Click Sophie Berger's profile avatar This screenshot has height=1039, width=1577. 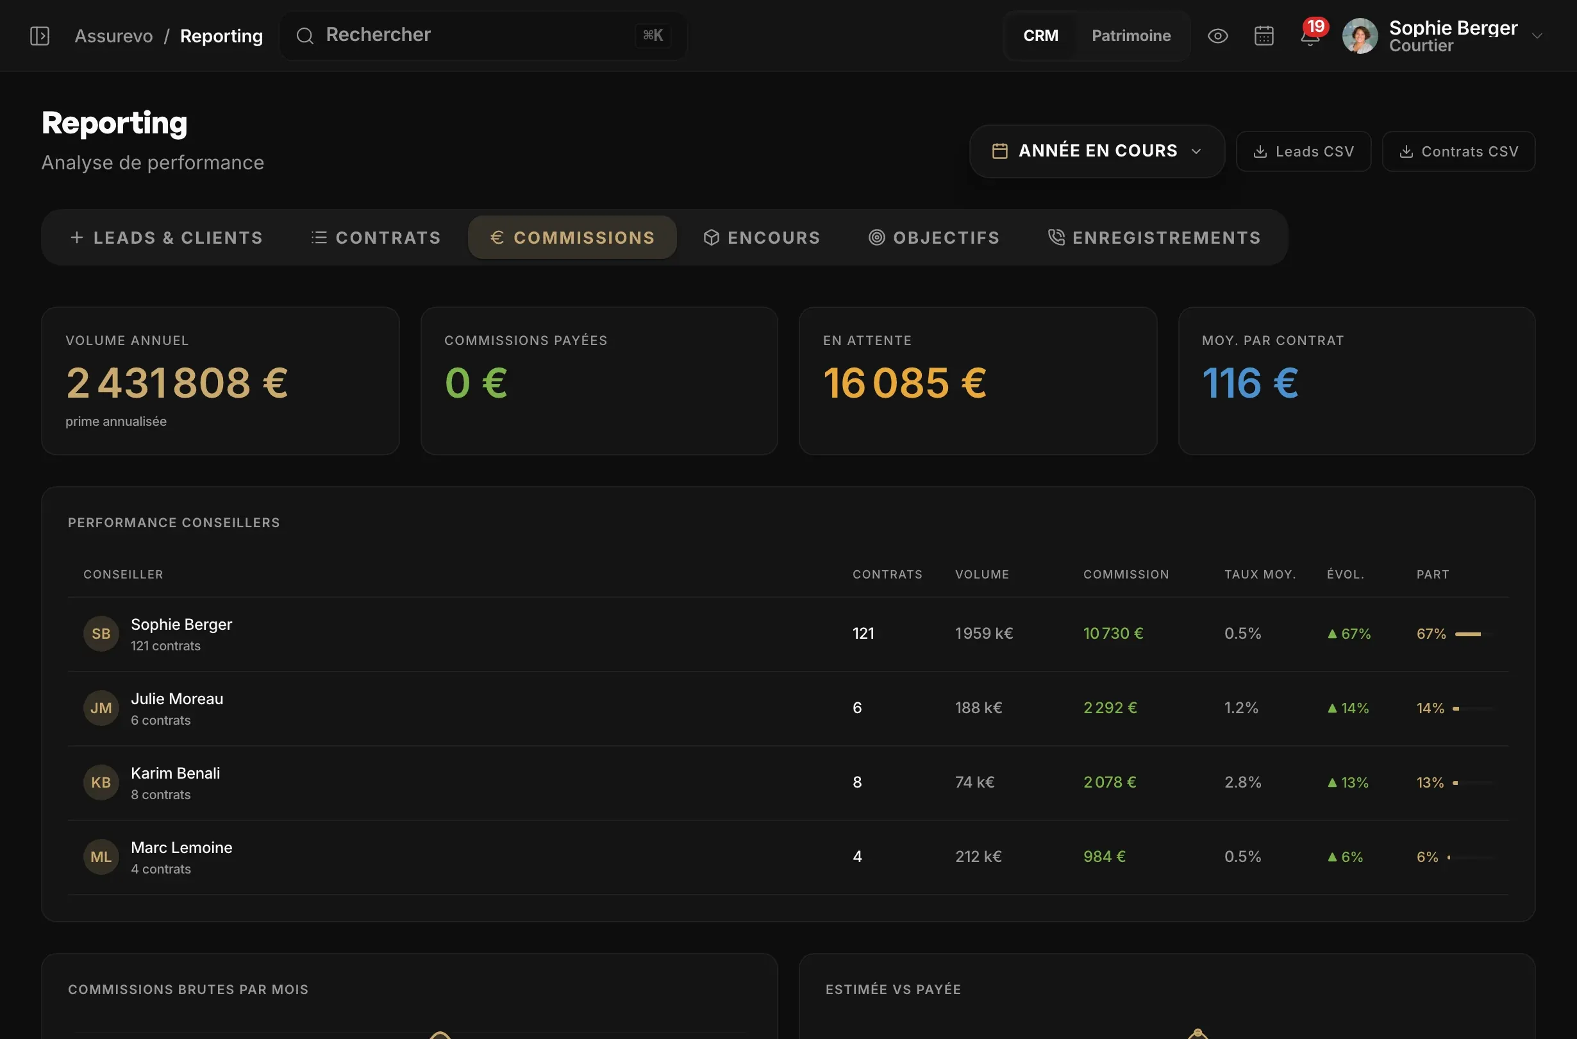point(1360,36)
